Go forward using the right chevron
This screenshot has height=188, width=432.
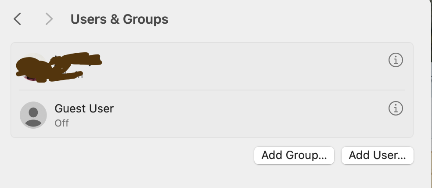49,19
